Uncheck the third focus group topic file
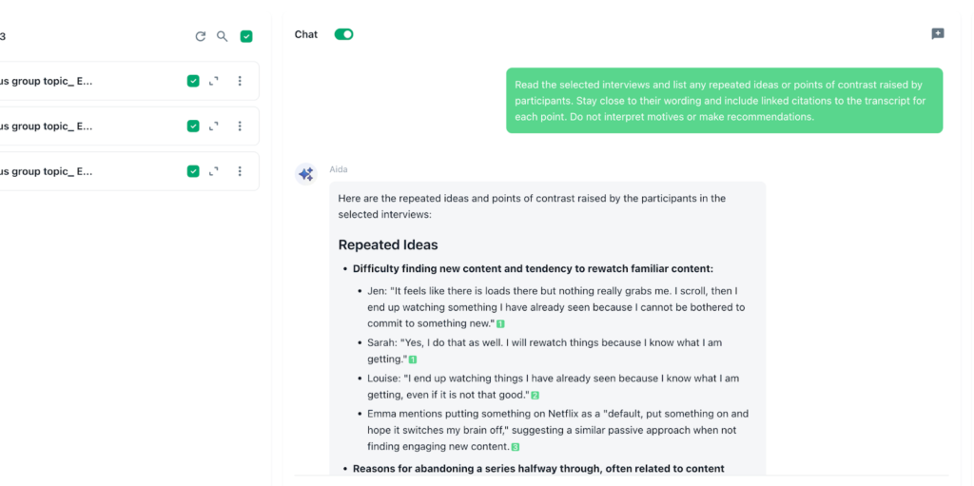 [193, 171]
